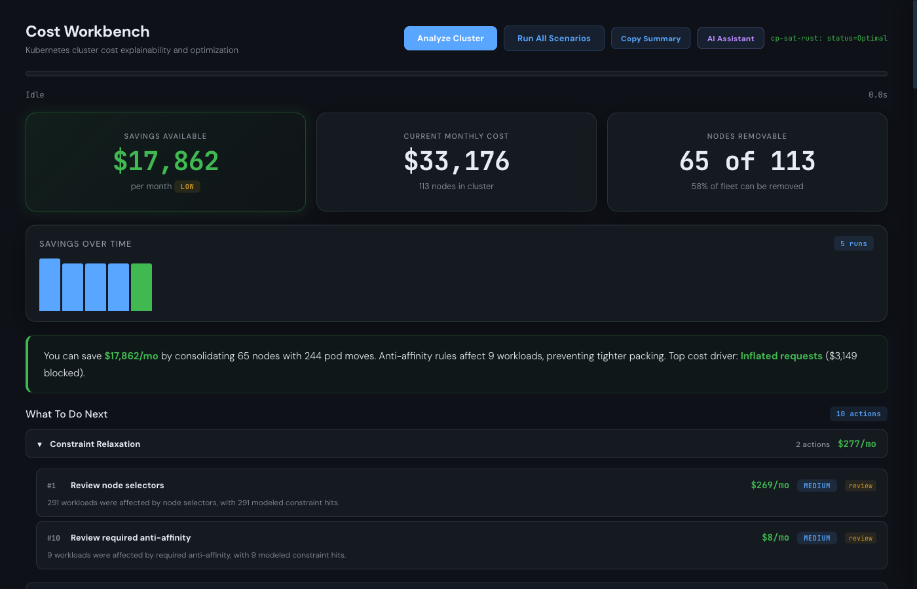Click the Inflated requests cost driver link
Image resolution: width=917 pixels, height=589 pixels.
(x=781, y=356)
